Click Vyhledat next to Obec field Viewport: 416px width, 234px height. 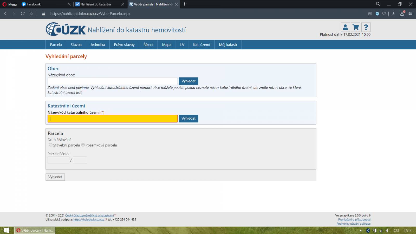(188, 81)
